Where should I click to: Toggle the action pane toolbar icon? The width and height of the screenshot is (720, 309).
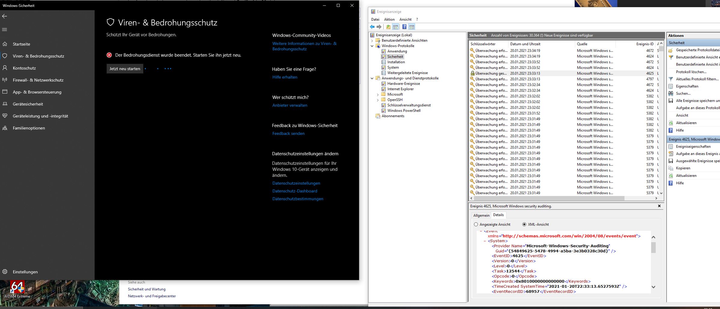412,27
